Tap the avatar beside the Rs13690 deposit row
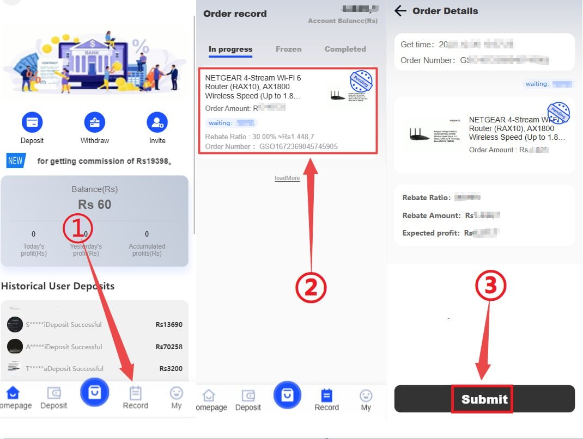583x439 pixels. tap(15, 324)
